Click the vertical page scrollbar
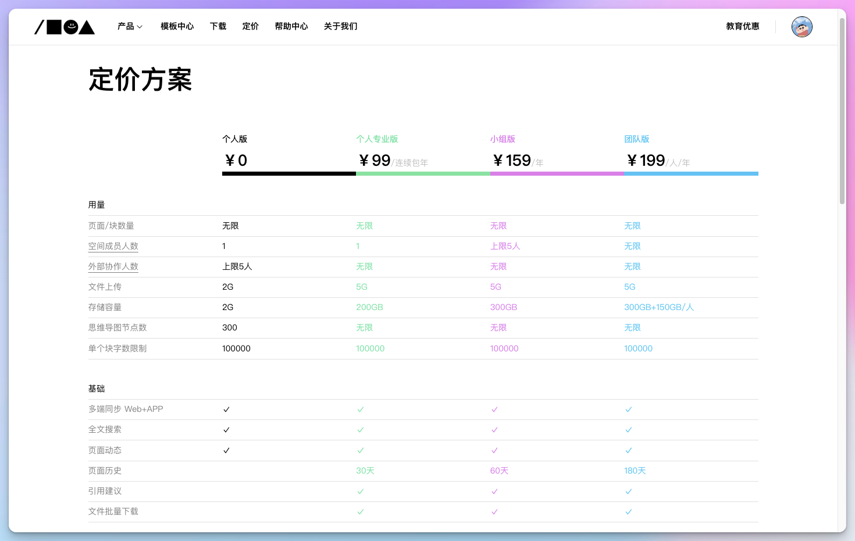 [842, 111]
